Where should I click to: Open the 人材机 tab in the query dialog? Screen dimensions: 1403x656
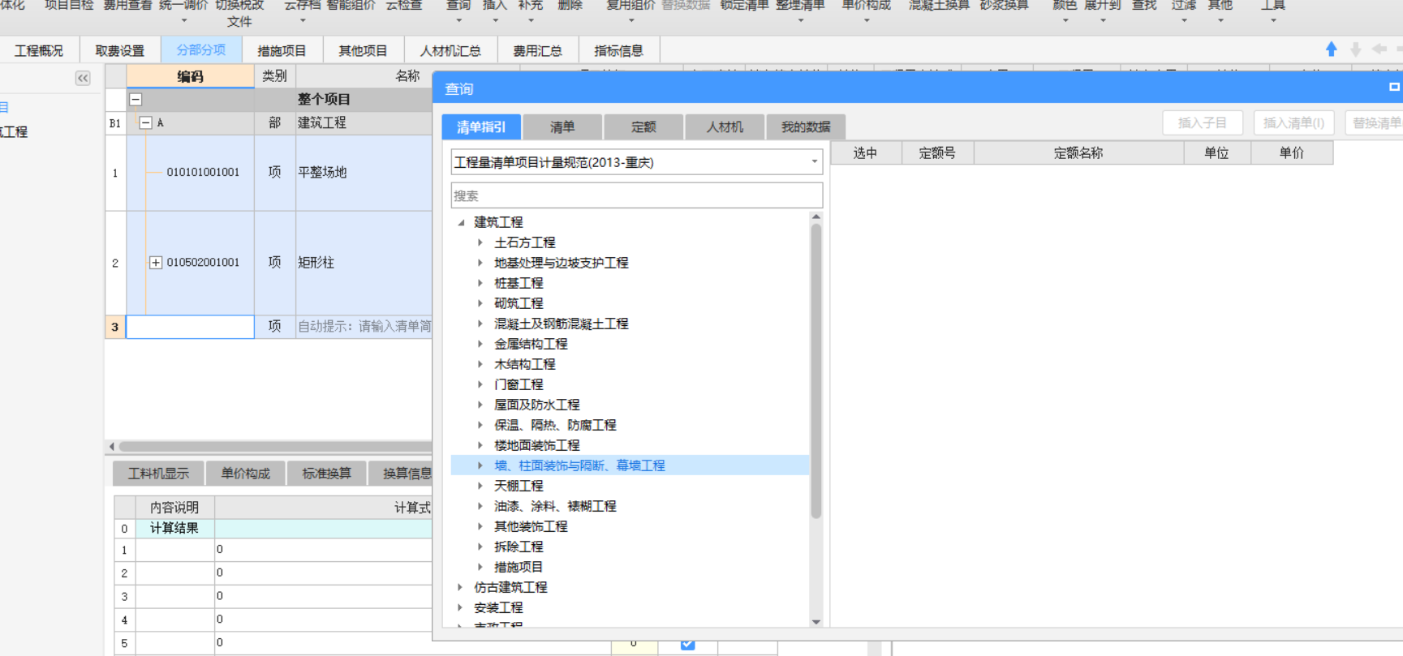pyautogui.click(x=725, y=127)
